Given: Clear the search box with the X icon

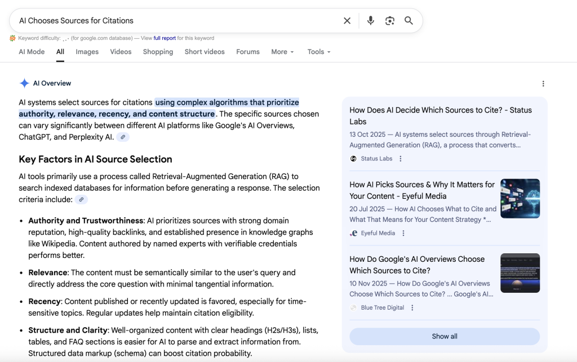Looking at the screenshot, I should coord(347,21).
